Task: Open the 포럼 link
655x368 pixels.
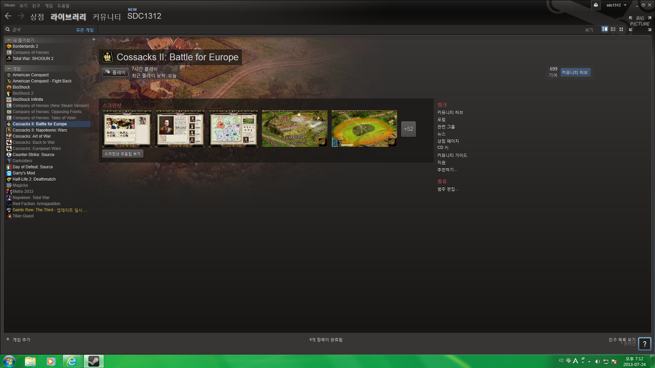Action: click(x=441, y=119)
